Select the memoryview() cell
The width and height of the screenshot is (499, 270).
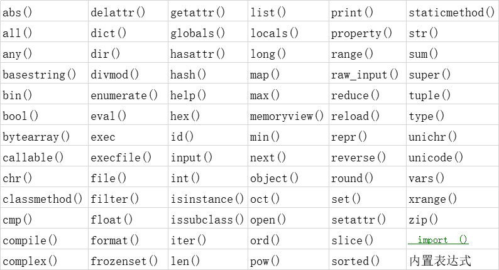pyautogui.click(x=287, y=116)
